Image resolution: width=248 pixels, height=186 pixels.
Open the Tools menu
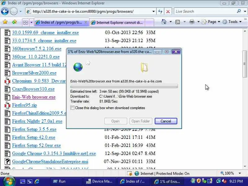click(232, 22)
